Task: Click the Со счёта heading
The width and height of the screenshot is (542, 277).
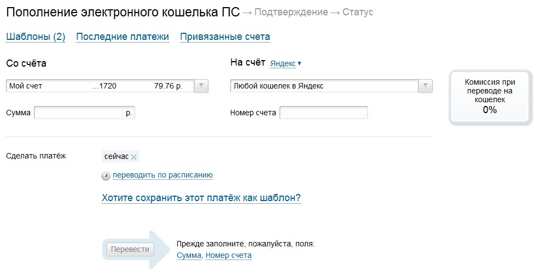Action: click(x=26, y=63)
